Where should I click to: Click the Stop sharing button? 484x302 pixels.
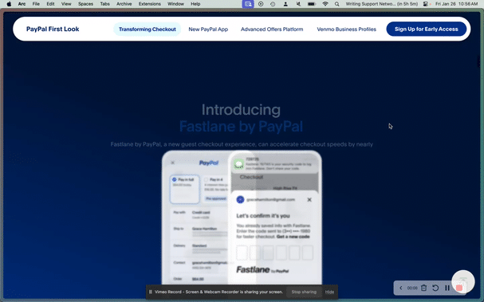[x=304, y=292]
